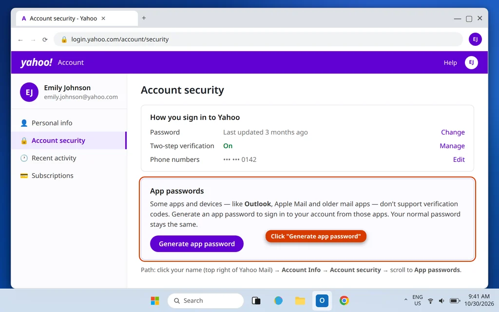Open the blue circle Edge taskbar icon

pyautogui.click(x=278, y=300)
